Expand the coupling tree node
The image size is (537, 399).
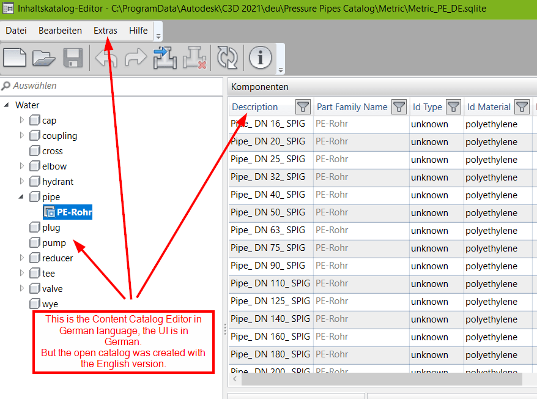[22, 135]
